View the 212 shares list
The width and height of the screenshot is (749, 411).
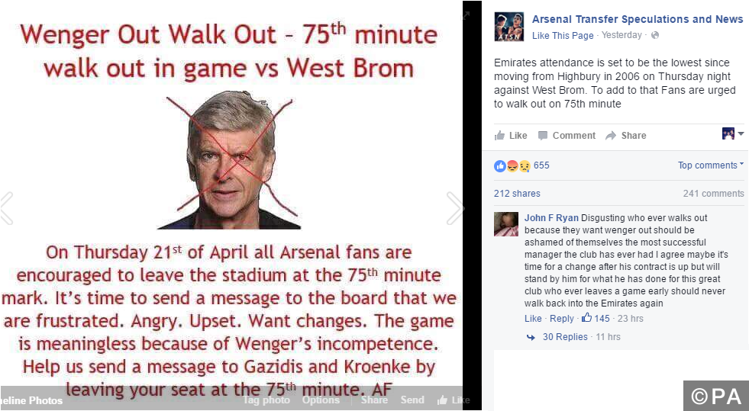(517, 193)
